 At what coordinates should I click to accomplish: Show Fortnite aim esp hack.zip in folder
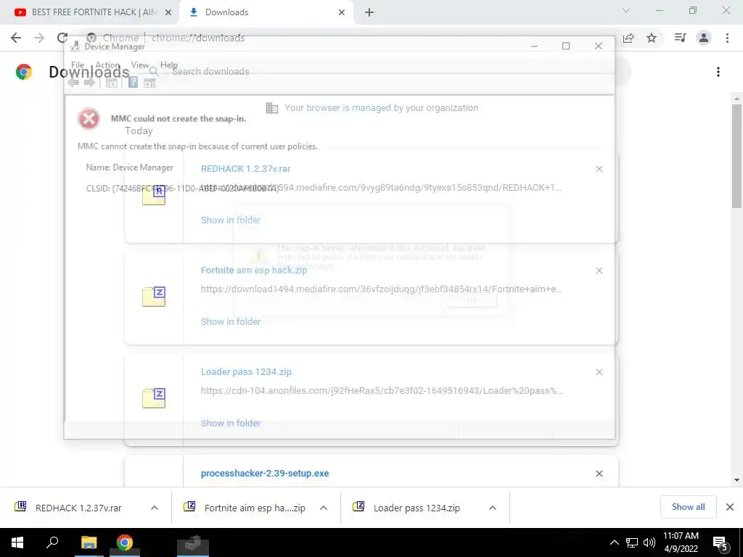point(231,321)
